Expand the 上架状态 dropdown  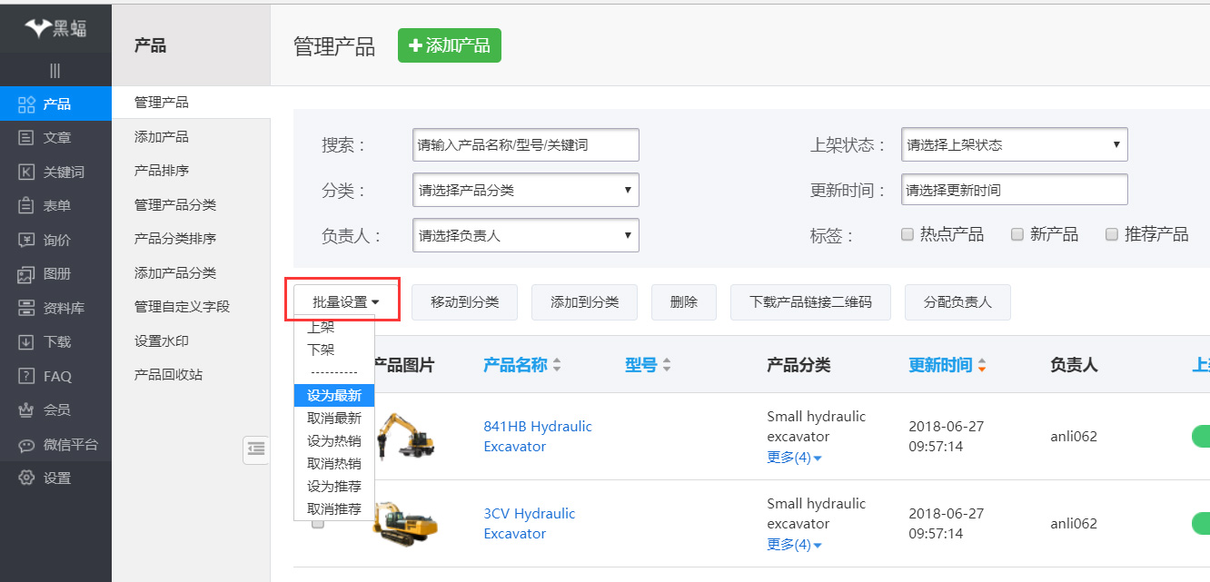pos(1014,144)
